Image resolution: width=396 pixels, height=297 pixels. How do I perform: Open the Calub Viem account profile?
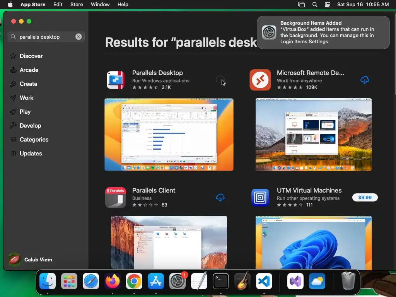tap(30, 259)
